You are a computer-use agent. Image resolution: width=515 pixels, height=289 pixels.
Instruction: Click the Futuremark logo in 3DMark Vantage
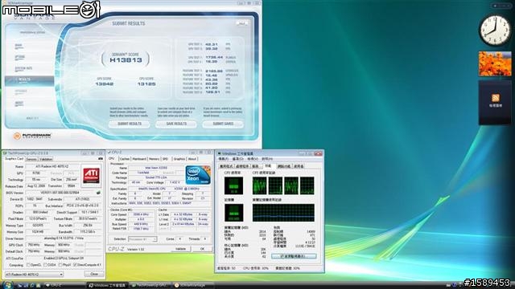click(33, 136)
